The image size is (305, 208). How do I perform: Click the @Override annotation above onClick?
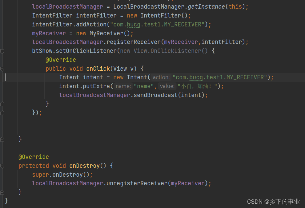61,60
